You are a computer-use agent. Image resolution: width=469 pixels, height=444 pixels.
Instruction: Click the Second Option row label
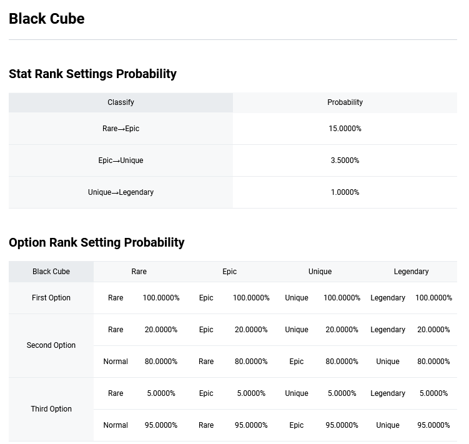coord(51,345)
